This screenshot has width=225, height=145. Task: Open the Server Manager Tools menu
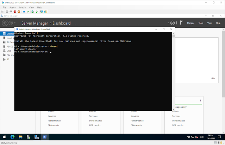point(201,23)
